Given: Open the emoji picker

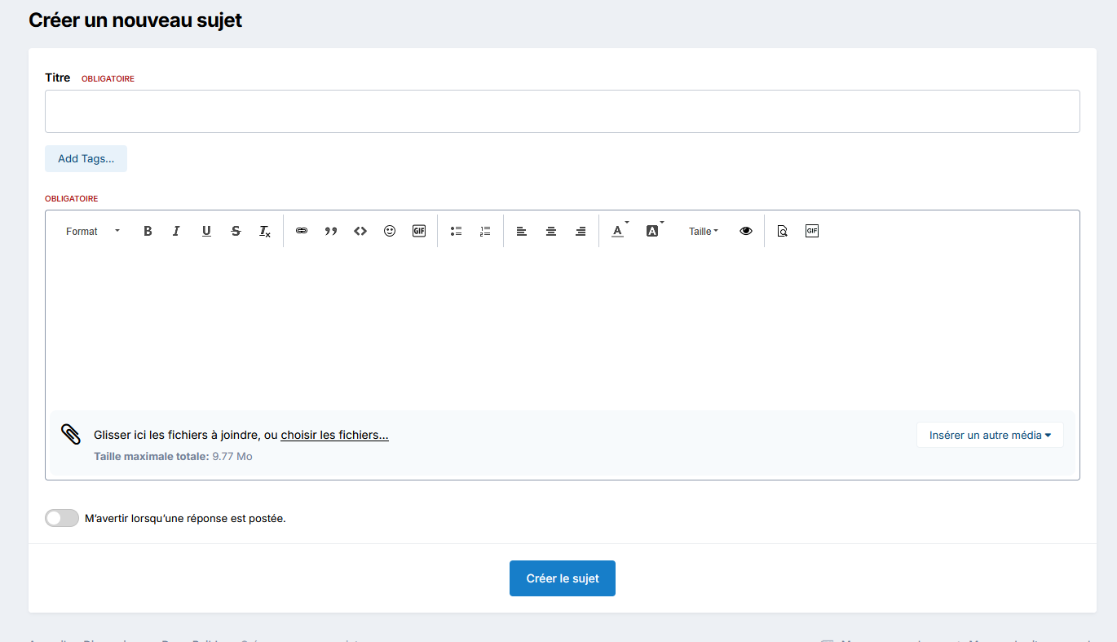Looking at the screenshot, I should (x=390, y=232).
